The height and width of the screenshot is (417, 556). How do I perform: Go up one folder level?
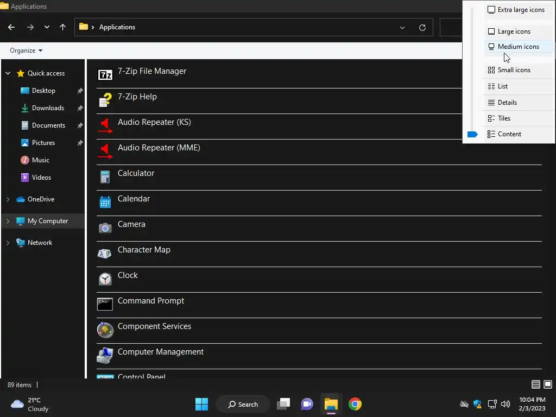pos(63,27)
